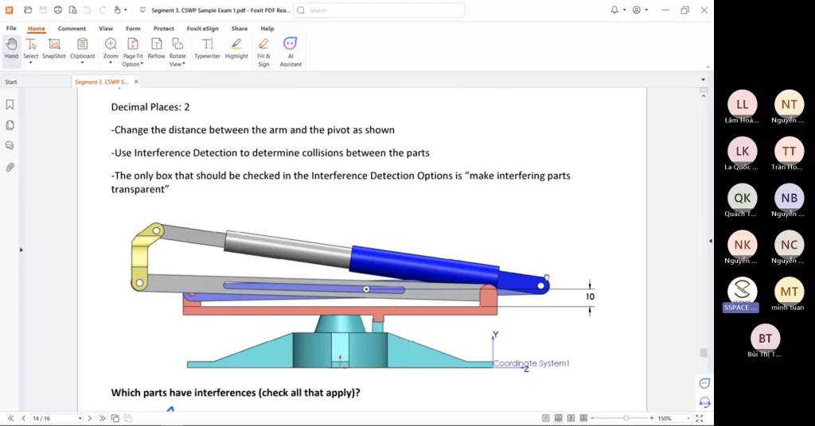Click the zoom in plus button
Screen dimensions: 815x426
point(652,418)
